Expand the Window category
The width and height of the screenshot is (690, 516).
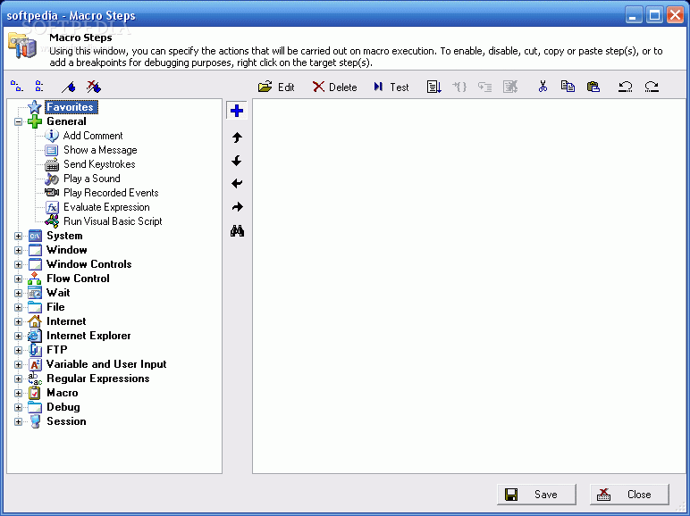18,250
